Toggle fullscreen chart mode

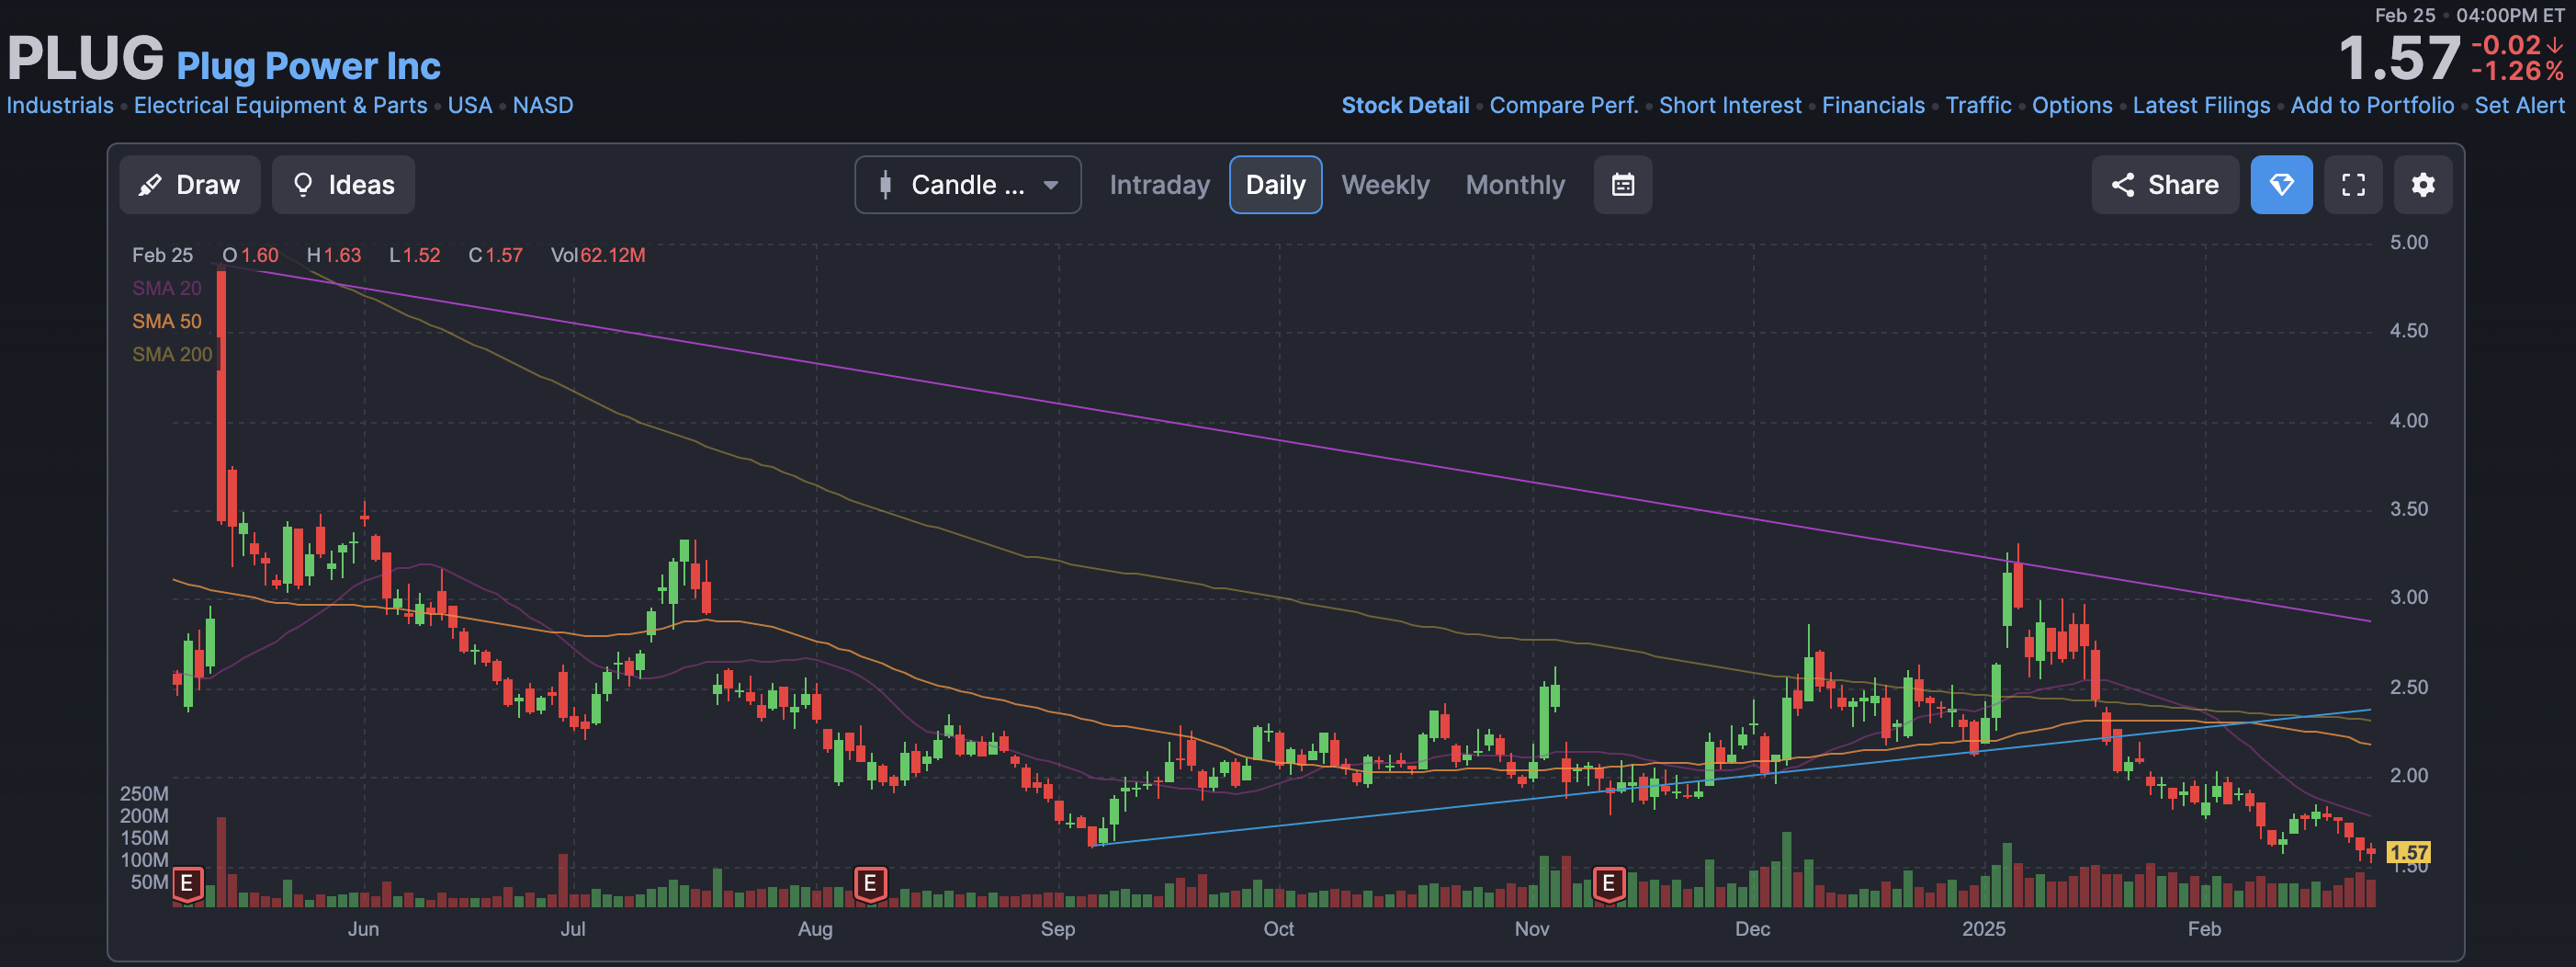click(2353, 185)
